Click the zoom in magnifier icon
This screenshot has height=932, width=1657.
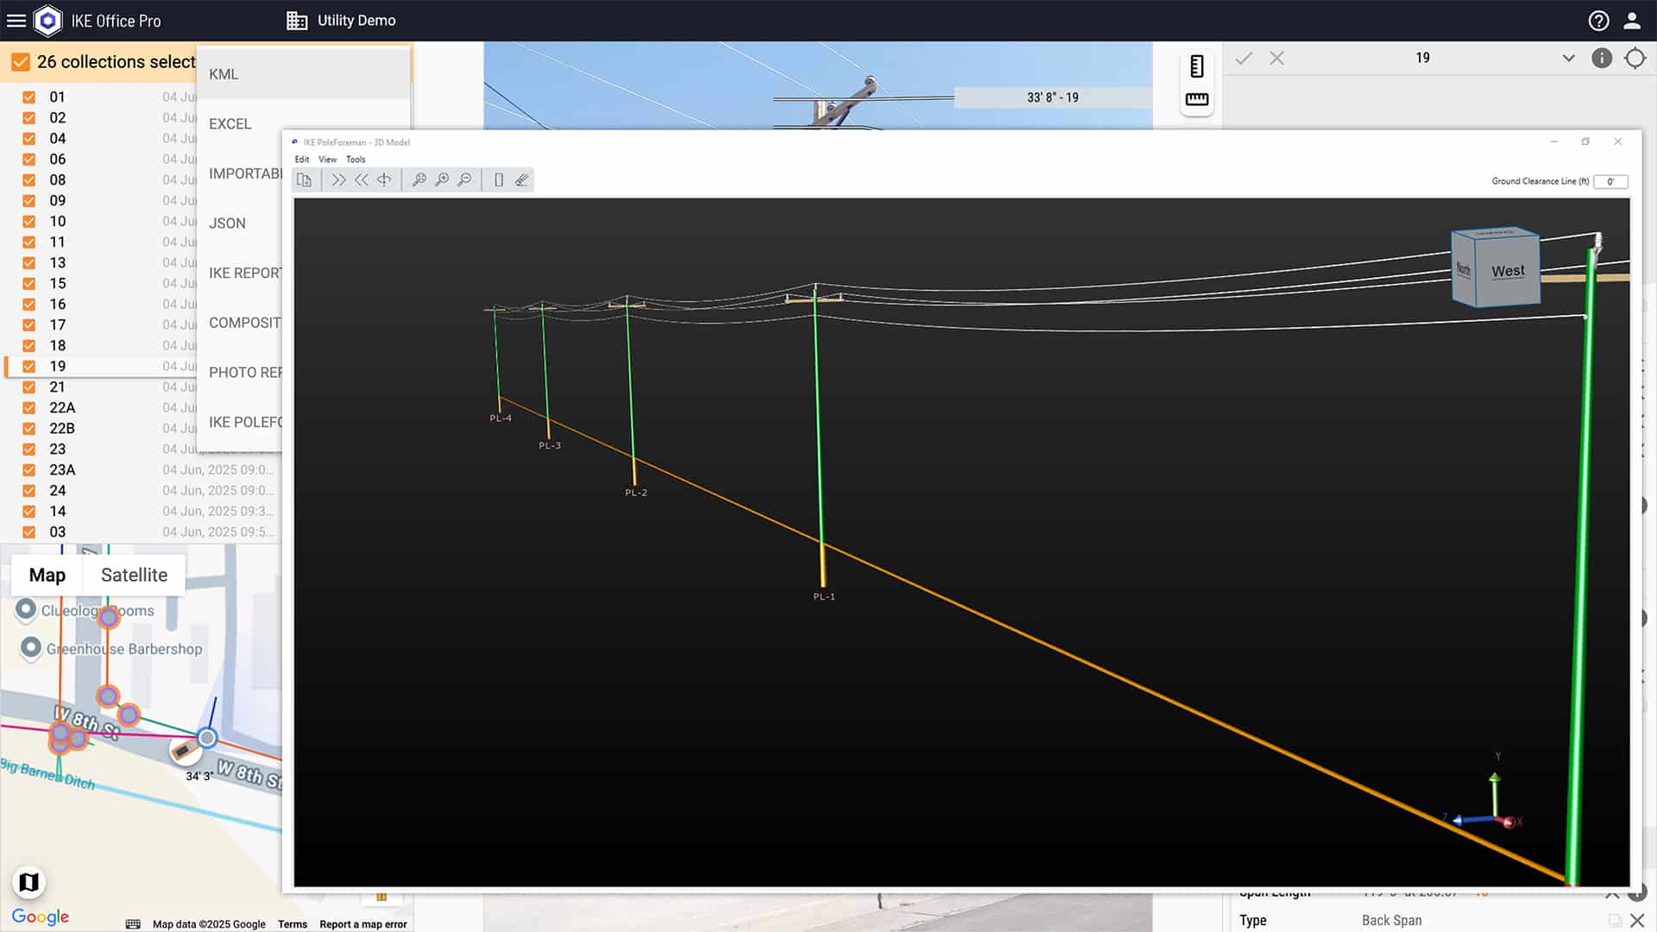(x=442, y=179)
